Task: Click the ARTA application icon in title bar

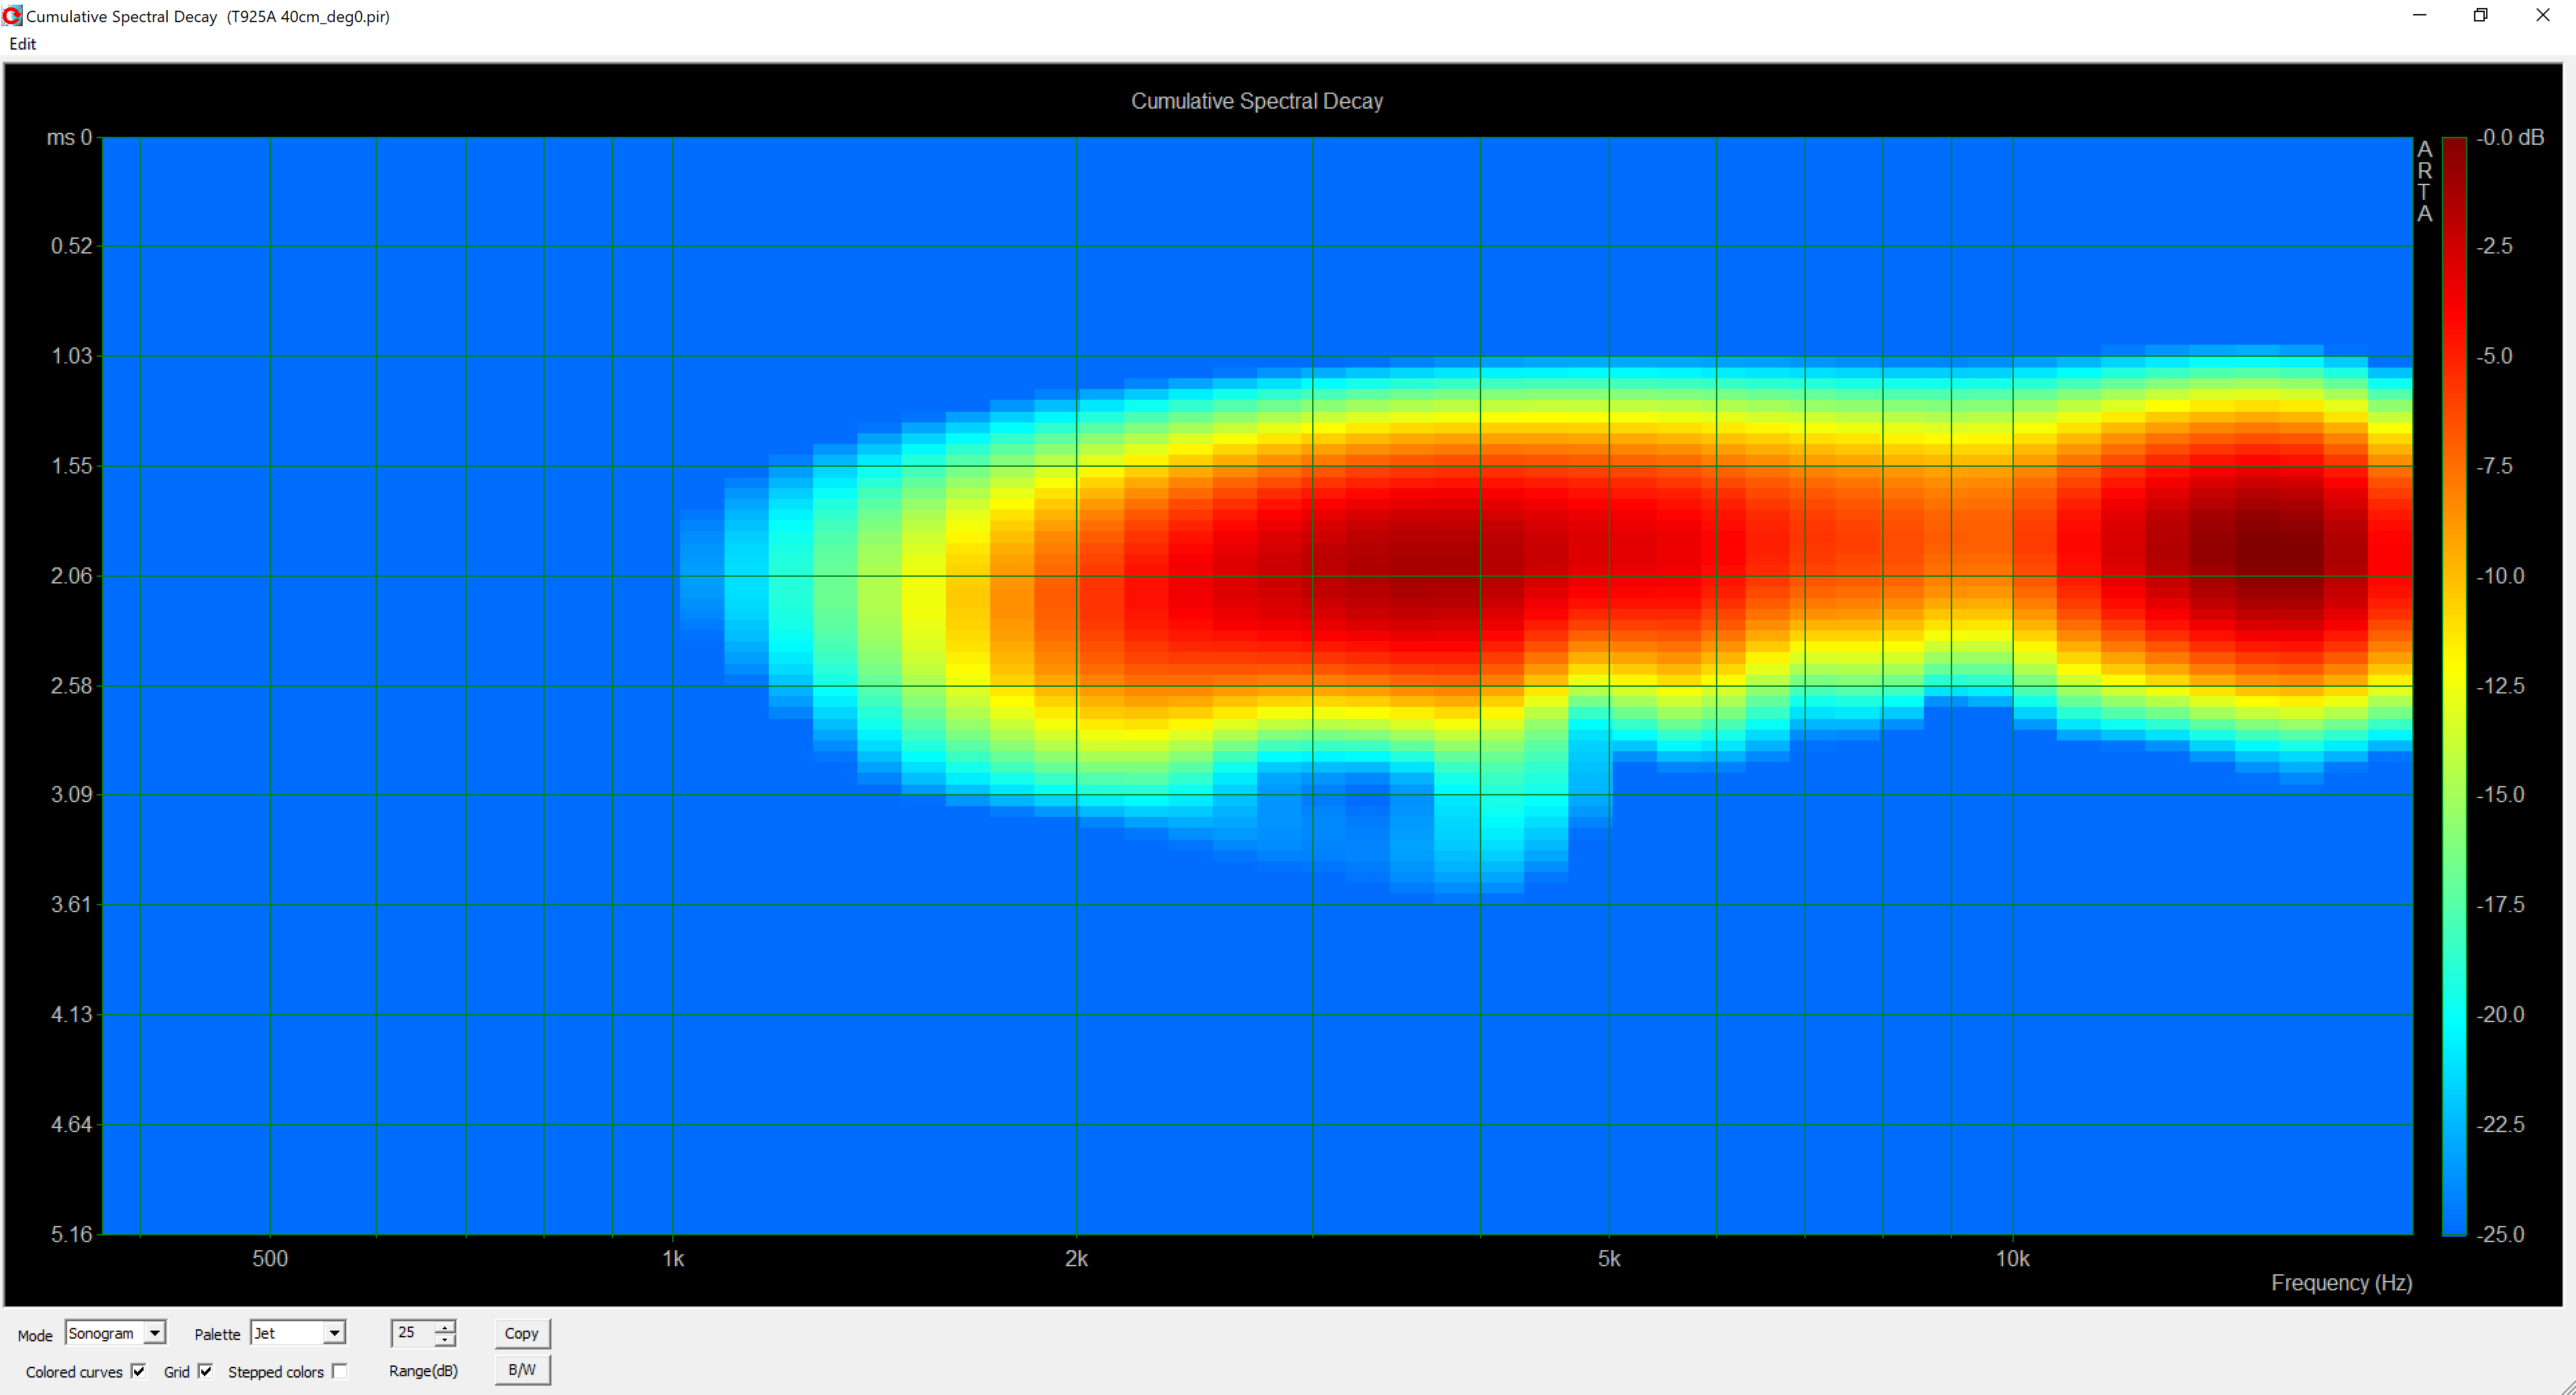Action: pyautogui.click(x=12, y=16)
